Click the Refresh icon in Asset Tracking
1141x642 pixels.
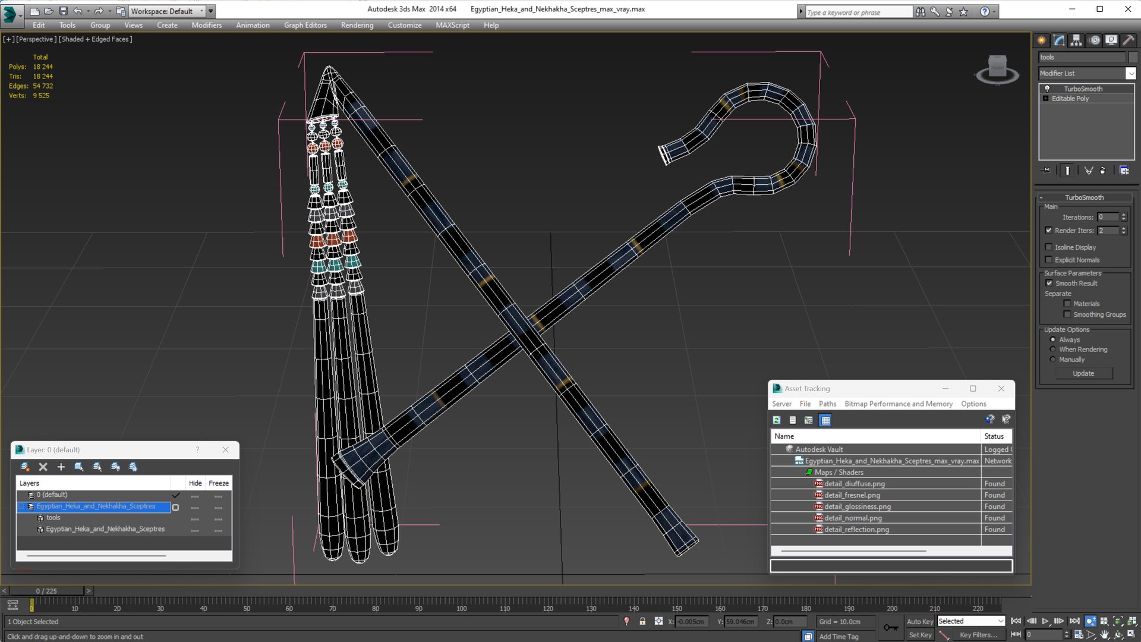pos(777,420)
